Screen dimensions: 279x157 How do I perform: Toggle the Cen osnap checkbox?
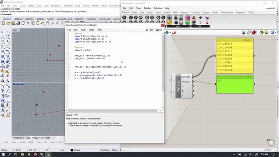(35, 142)
